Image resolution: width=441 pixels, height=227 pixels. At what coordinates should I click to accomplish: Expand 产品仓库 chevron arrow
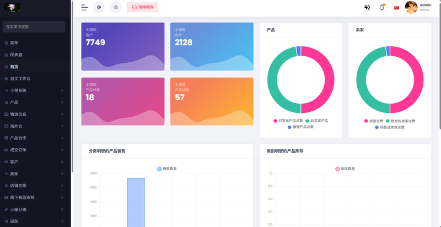(x=62, y=138)
